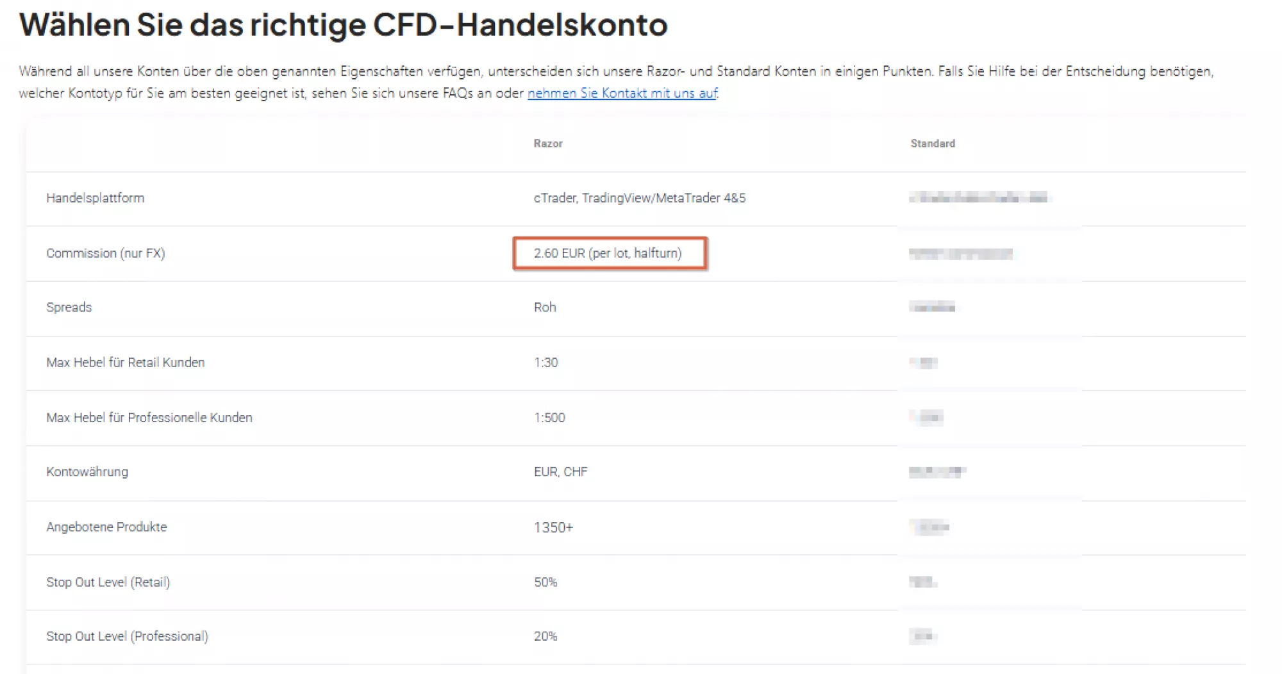Click the "Stop Out Level (Retail)" label
Image resolution: width=1282 pixels, height=674 pixels.
(108, 582)
